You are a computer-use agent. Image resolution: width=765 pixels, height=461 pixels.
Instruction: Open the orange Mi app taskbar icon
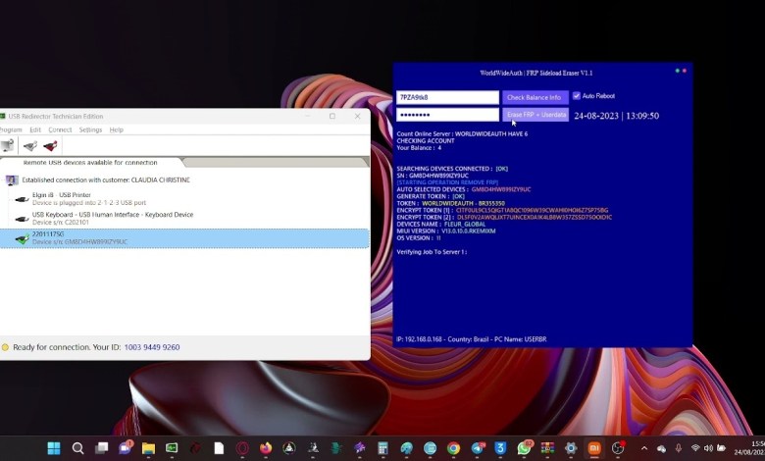[x=594, y=448]
